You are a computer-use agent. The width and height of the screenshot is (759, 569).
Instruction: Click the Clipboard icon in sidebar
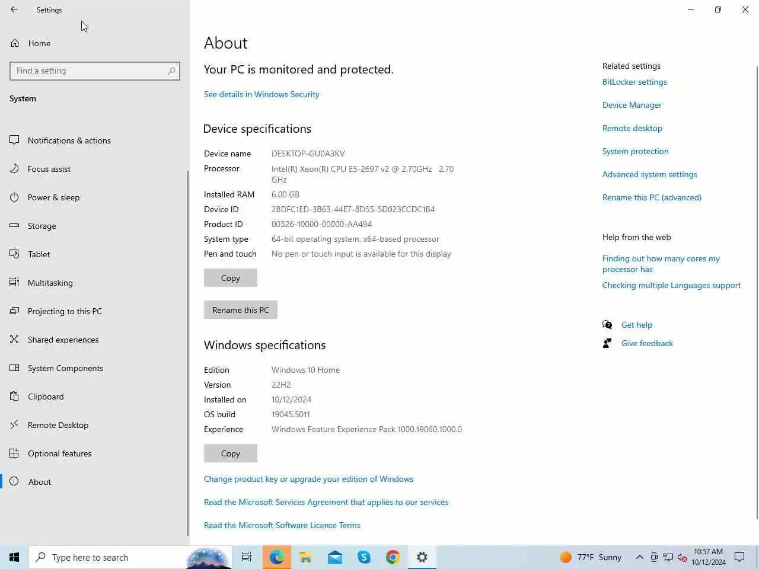pos(15,397)
